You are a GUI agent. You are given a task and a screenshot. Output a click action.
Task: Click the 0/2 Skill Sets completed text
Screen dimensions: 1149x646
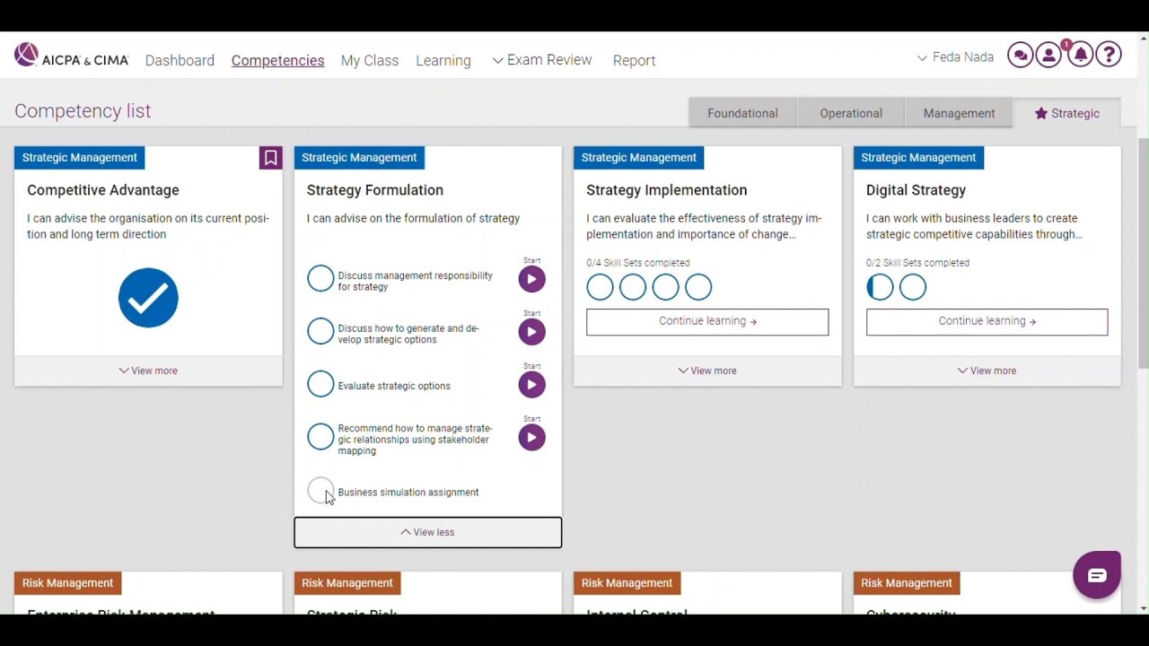[917, 263]
